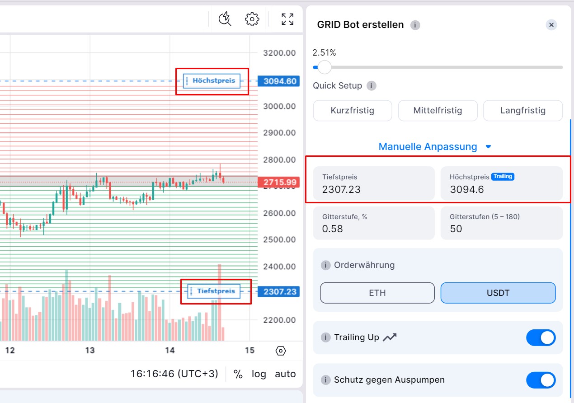The height and width of the screenshot is (403, 574).
Task: Toggle the log scale option
Action: coord(259,374)
